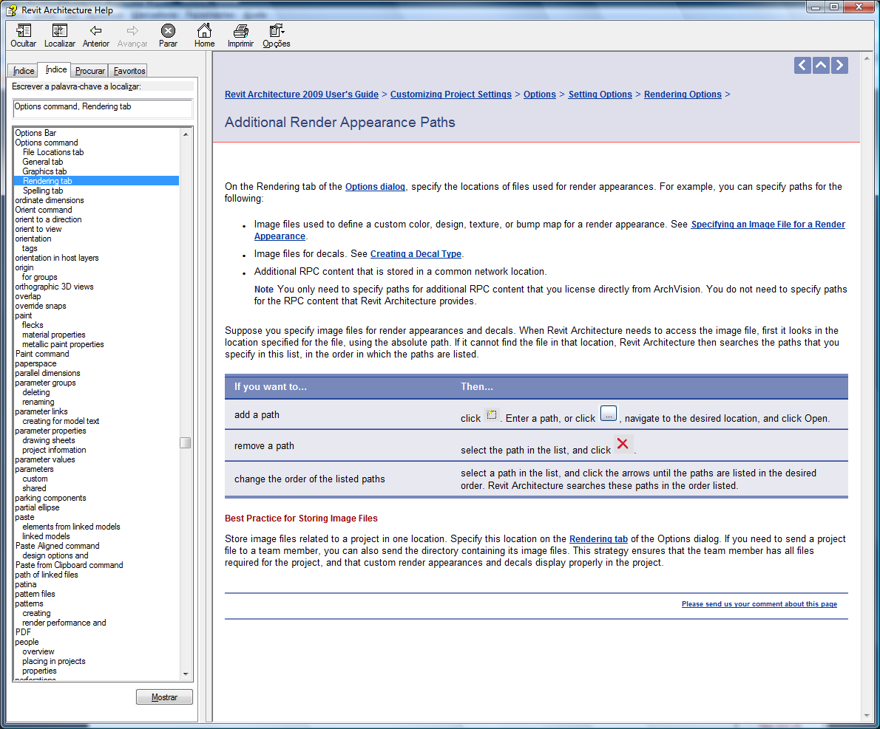Click the index list scroll down arrow

tap(186, 674)
